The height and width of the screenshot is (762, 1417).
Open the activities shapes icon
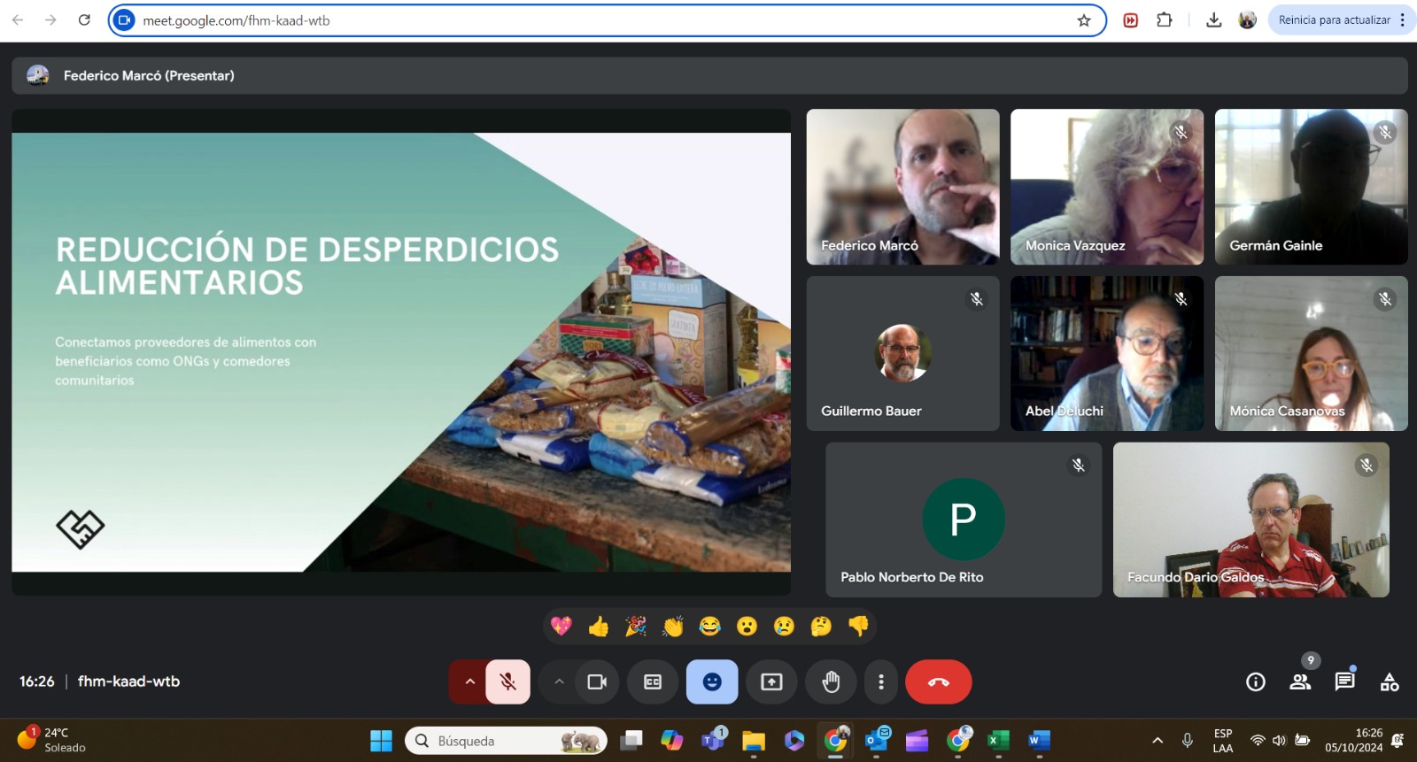(x=1389, y=681)
